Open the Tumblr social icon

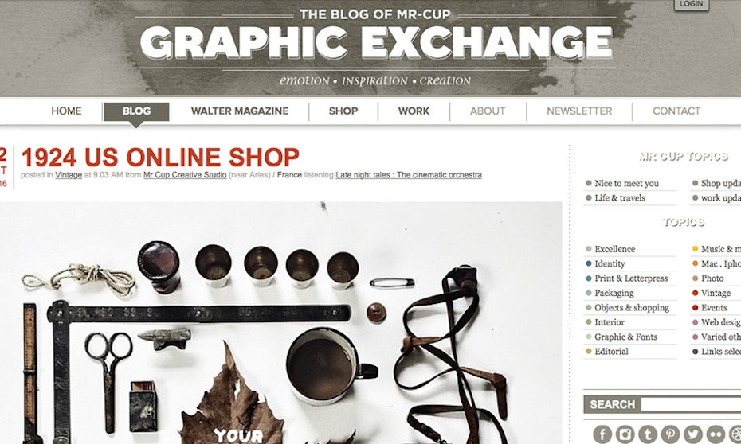pyautogui.click(x=648, y=434)
